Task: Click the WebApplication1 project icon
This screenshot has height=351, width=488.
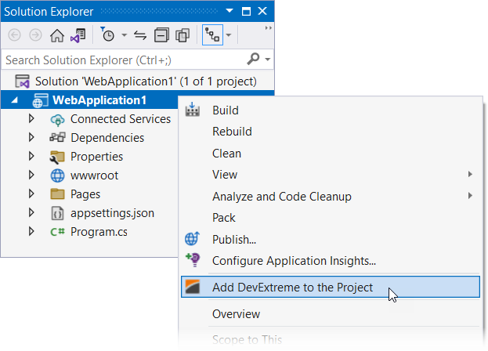Action: [x=41, y=100]
